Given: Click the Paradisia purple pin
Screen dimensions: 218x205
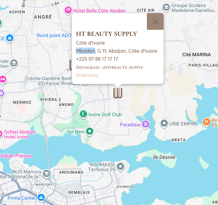Looking at the screenshot, I should tap(146, 124).
